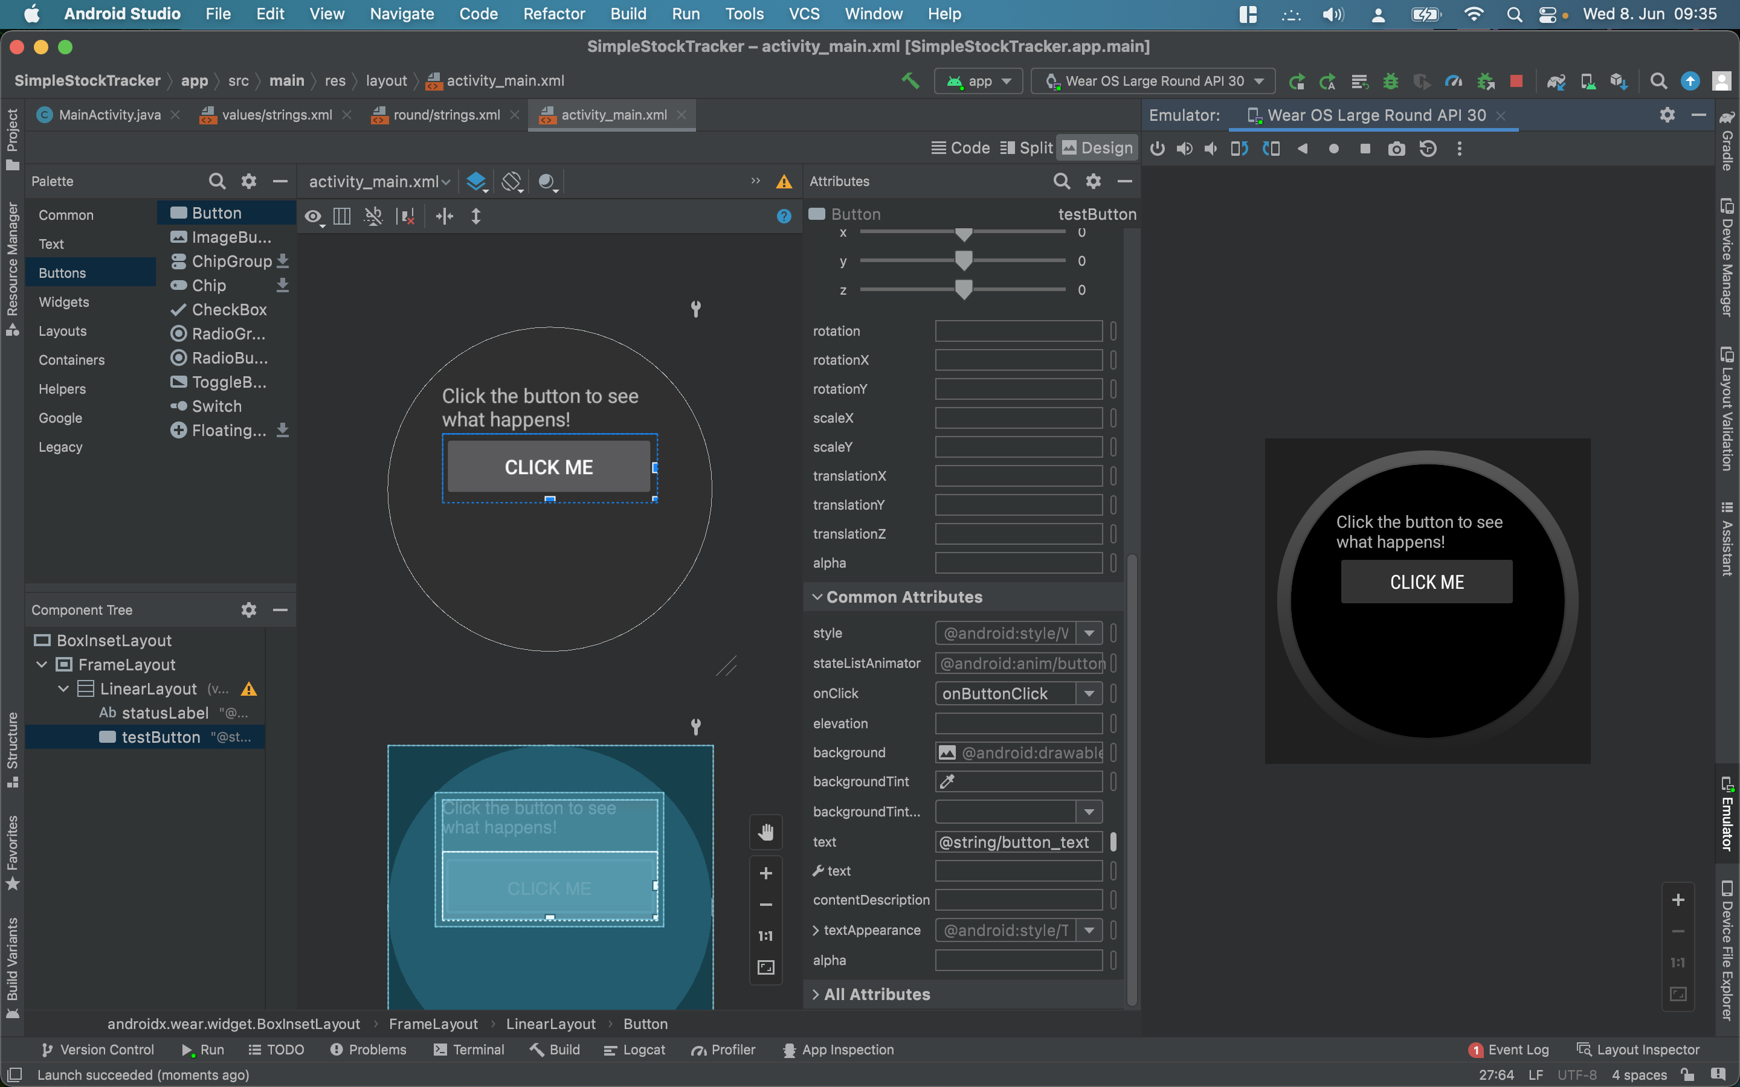
Task: Switch to Split view mode
Action: (1026, 148)
